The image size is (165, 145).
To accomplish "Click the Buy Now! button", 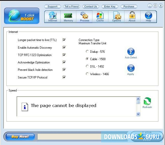I will click(x=20, y=137).
